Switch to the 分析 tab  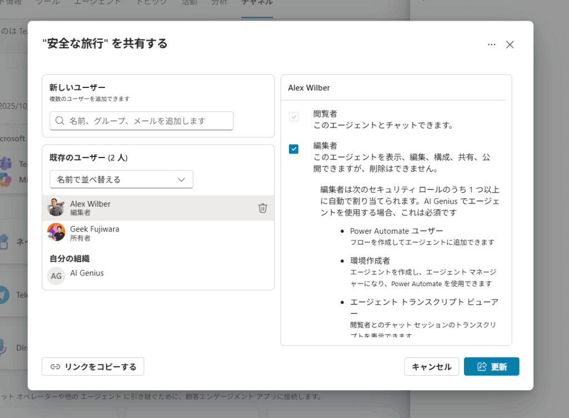219,3
